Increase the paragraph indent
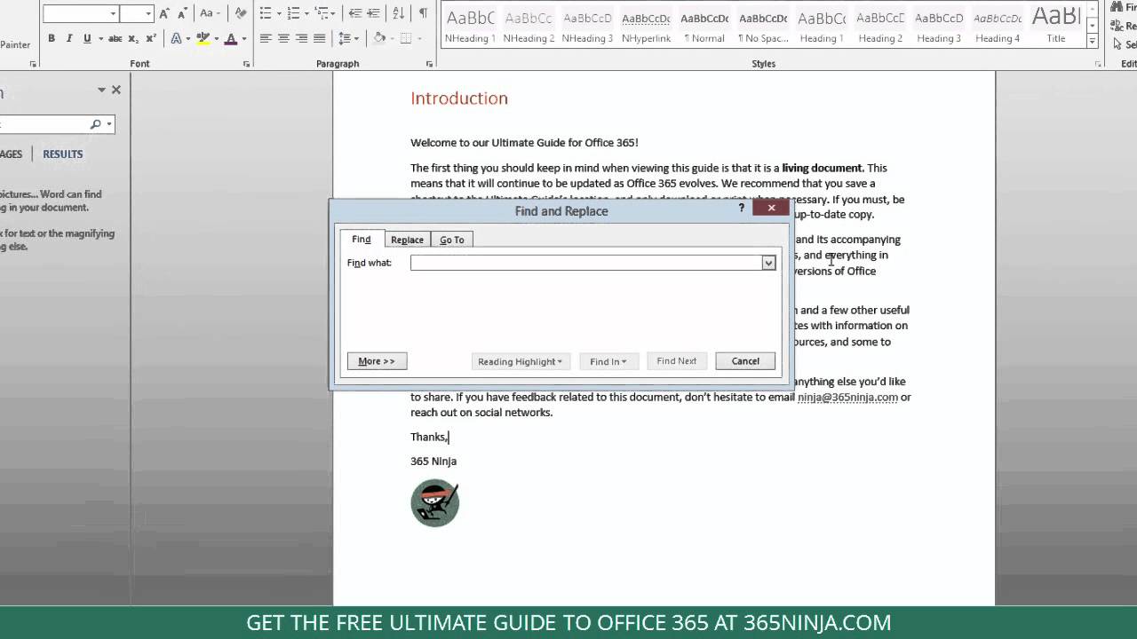 click(374, 13)
